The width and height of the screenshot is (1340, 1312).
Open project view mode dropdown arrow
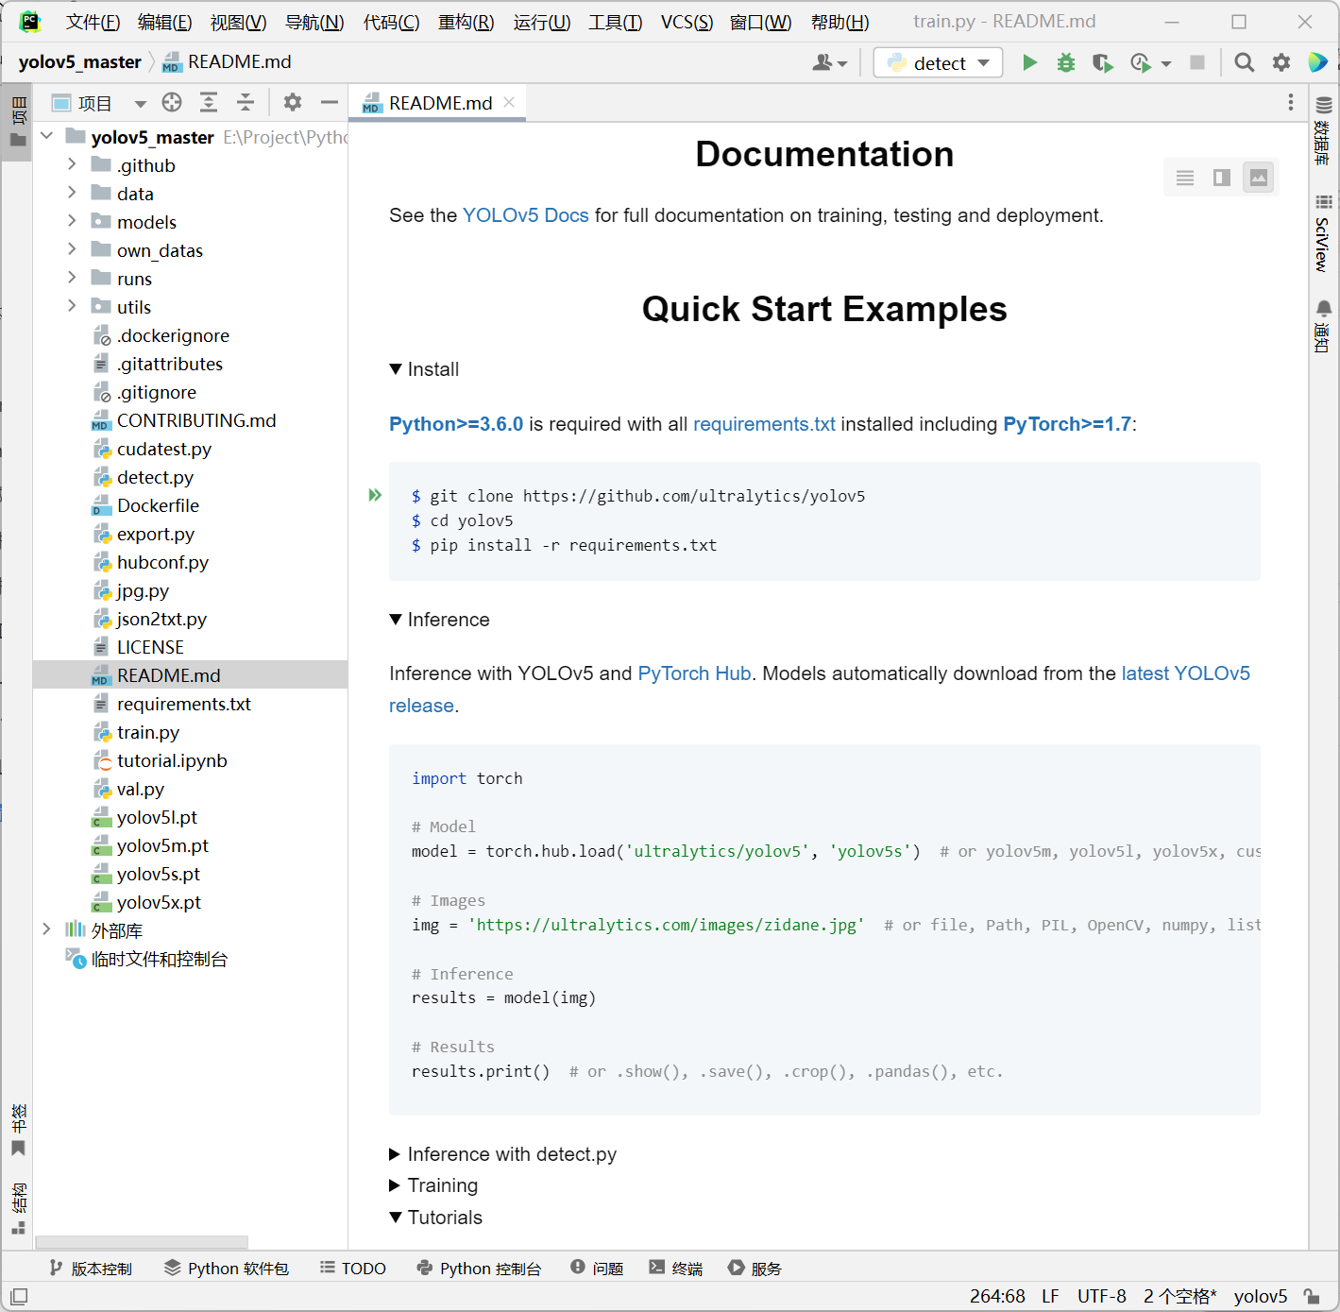pyautogui.click(x=140, y=104)
